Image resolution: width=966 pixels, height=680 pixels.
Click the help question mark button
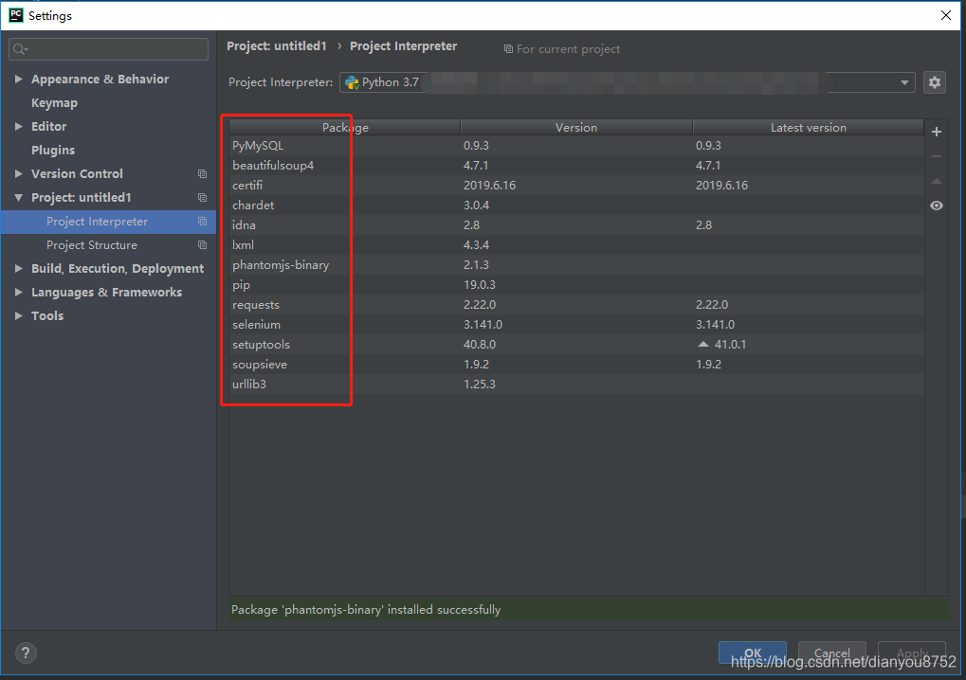26,653
